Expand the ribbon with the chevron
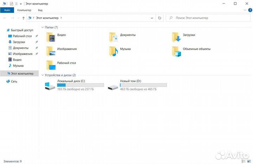 pyautogui.click(x=245, y=10)
